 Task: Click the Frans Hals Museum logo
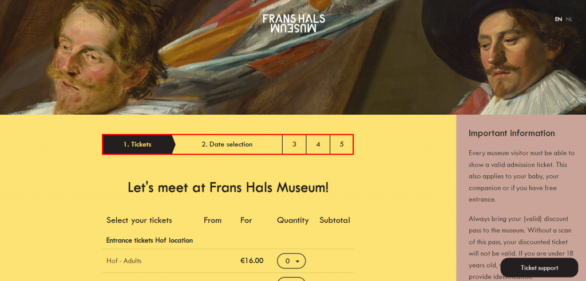[x=294, y=23]
